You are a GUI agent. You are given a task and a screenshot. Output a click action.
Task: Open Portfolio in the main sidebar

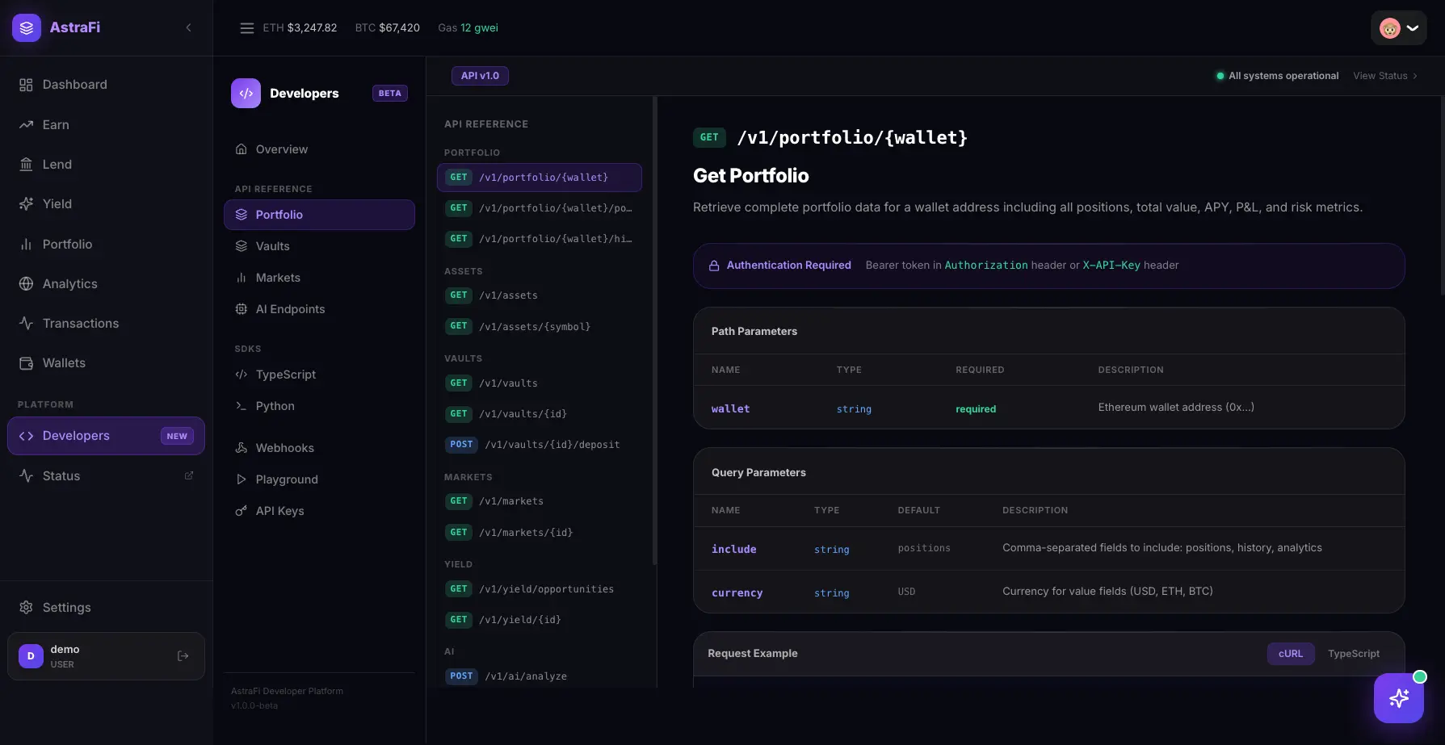tap(106, 244)
